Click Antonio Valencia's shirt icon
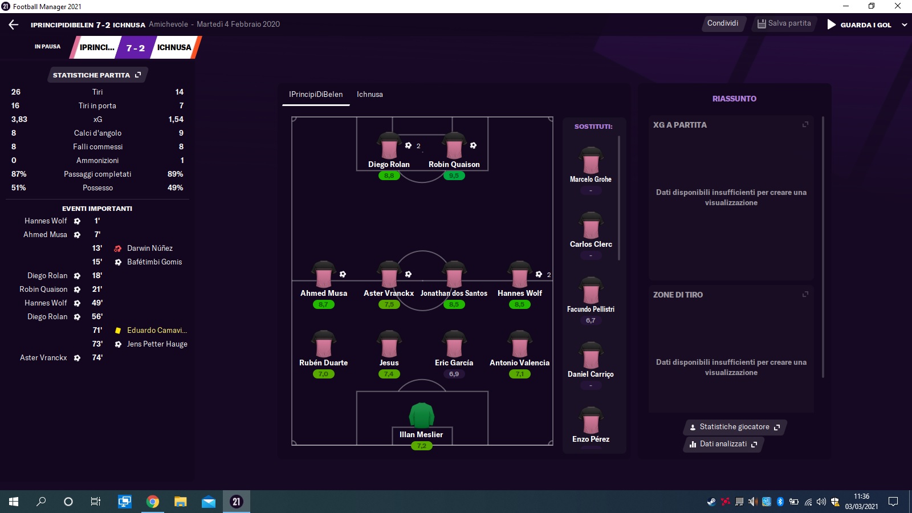This screenshot has width=912, height=513. click(x=520, y=344)
